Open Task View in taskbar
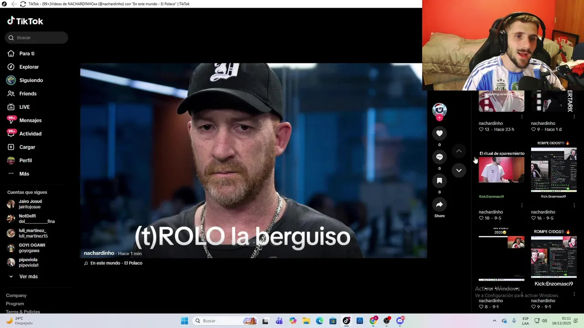Screen dimensions: 584x328 266,321
